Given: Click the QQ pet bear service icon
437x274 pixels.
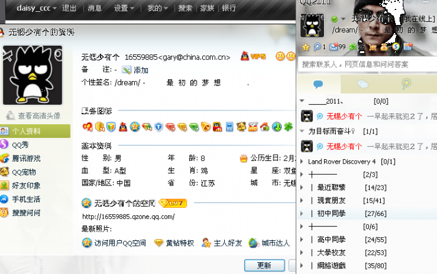Looking at the screenshot, I should tap(241, 127).
